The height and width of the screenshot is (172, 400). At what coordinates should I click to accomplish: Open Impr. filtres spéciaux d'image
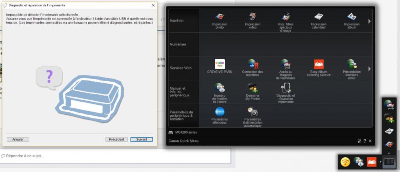(x=286, y=22)
